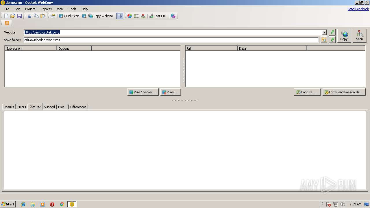Click Copy Website in the toolbar

101,16
